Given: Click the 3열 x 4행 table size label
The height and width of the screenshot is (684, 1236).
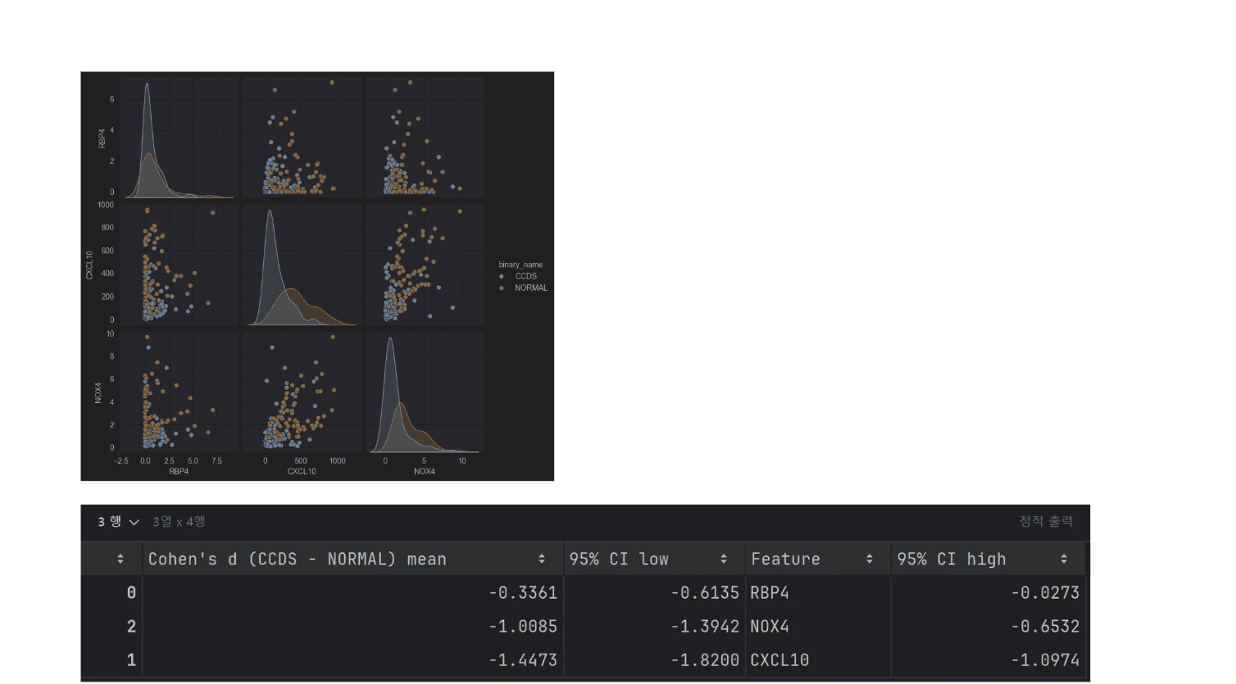Looking at the screenshot, I should pyautogui.click(x=179, y=522).
